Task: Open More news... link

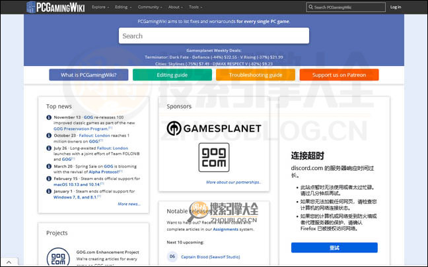Action: tap(129, 204)
